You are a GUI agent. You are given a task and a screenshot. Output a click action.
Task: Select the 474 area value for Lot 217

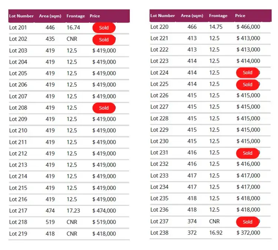50,211
